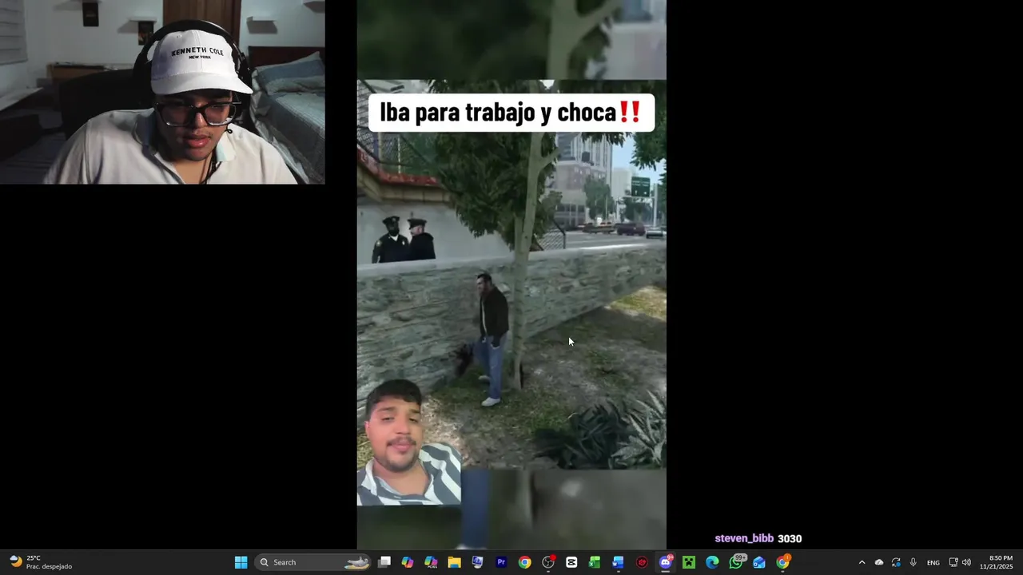Launch Adobe Premiere Pro from the taskbar
1023x575 pixels.
click(x=501, y=562)
